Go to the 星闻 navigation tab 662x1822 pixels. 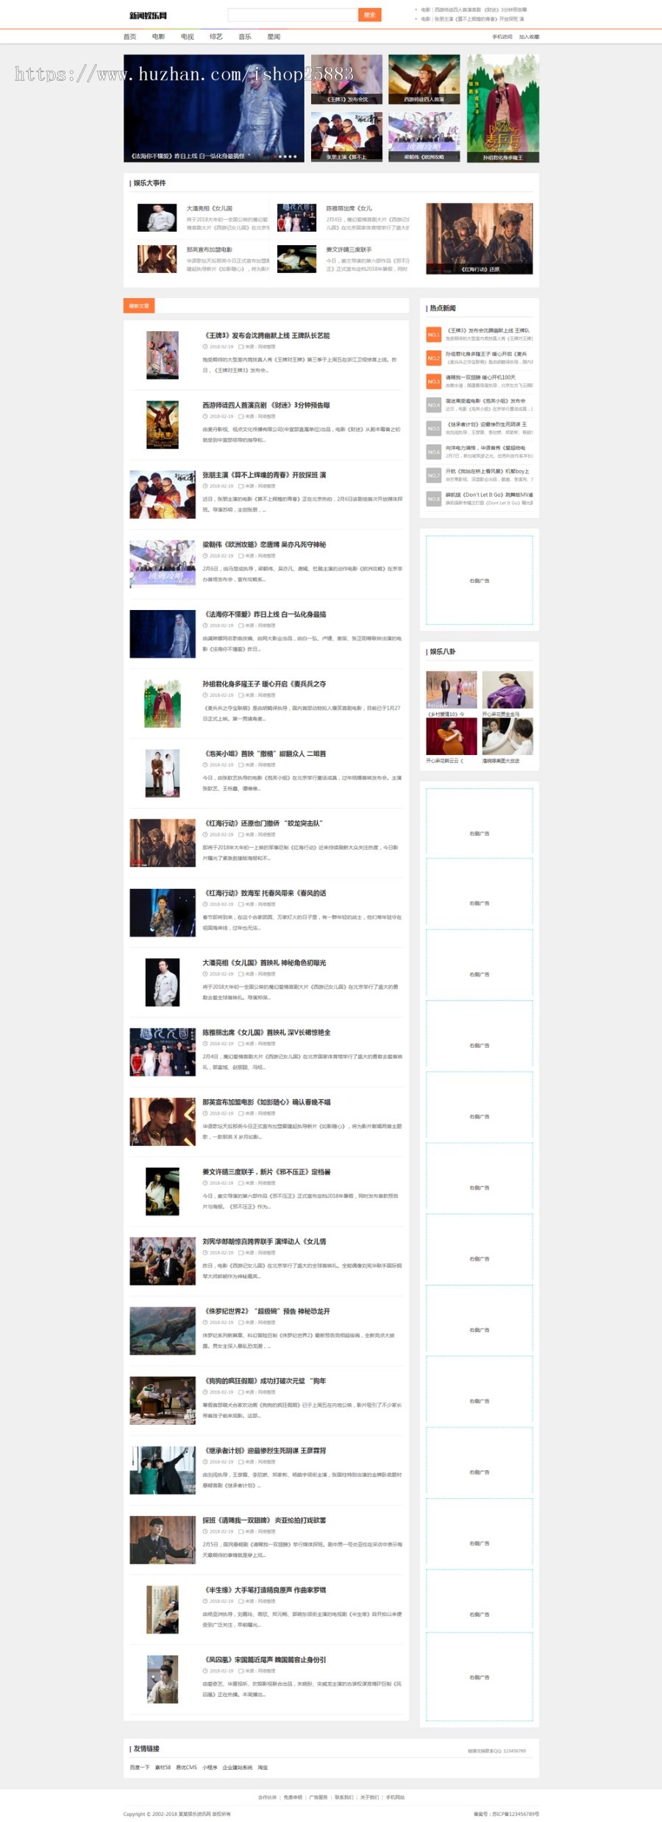pyautogui.click(x=274, y=37)
